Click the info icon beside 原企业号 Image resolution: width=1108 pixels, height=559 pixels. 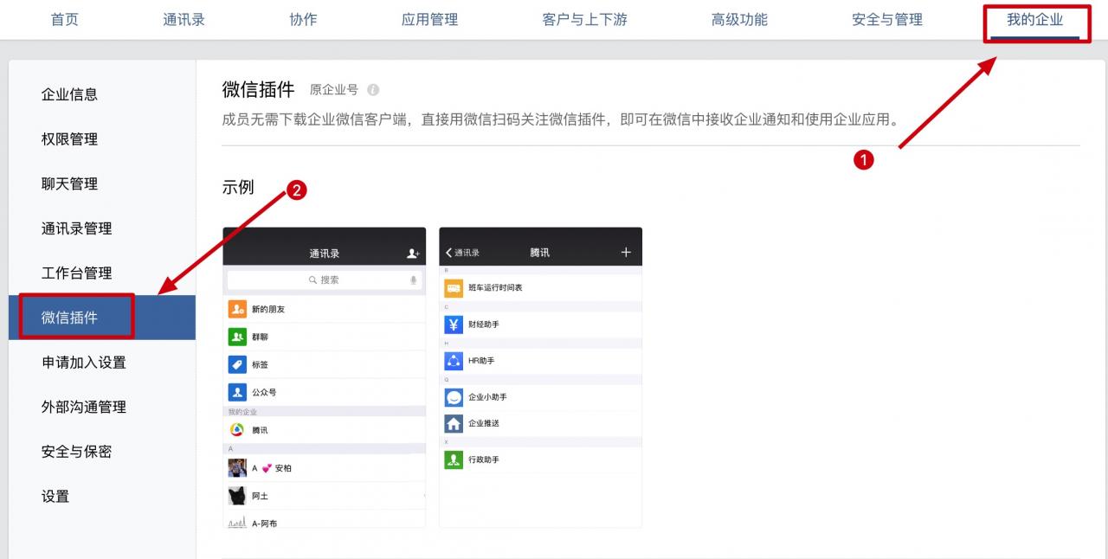(373, 90)
